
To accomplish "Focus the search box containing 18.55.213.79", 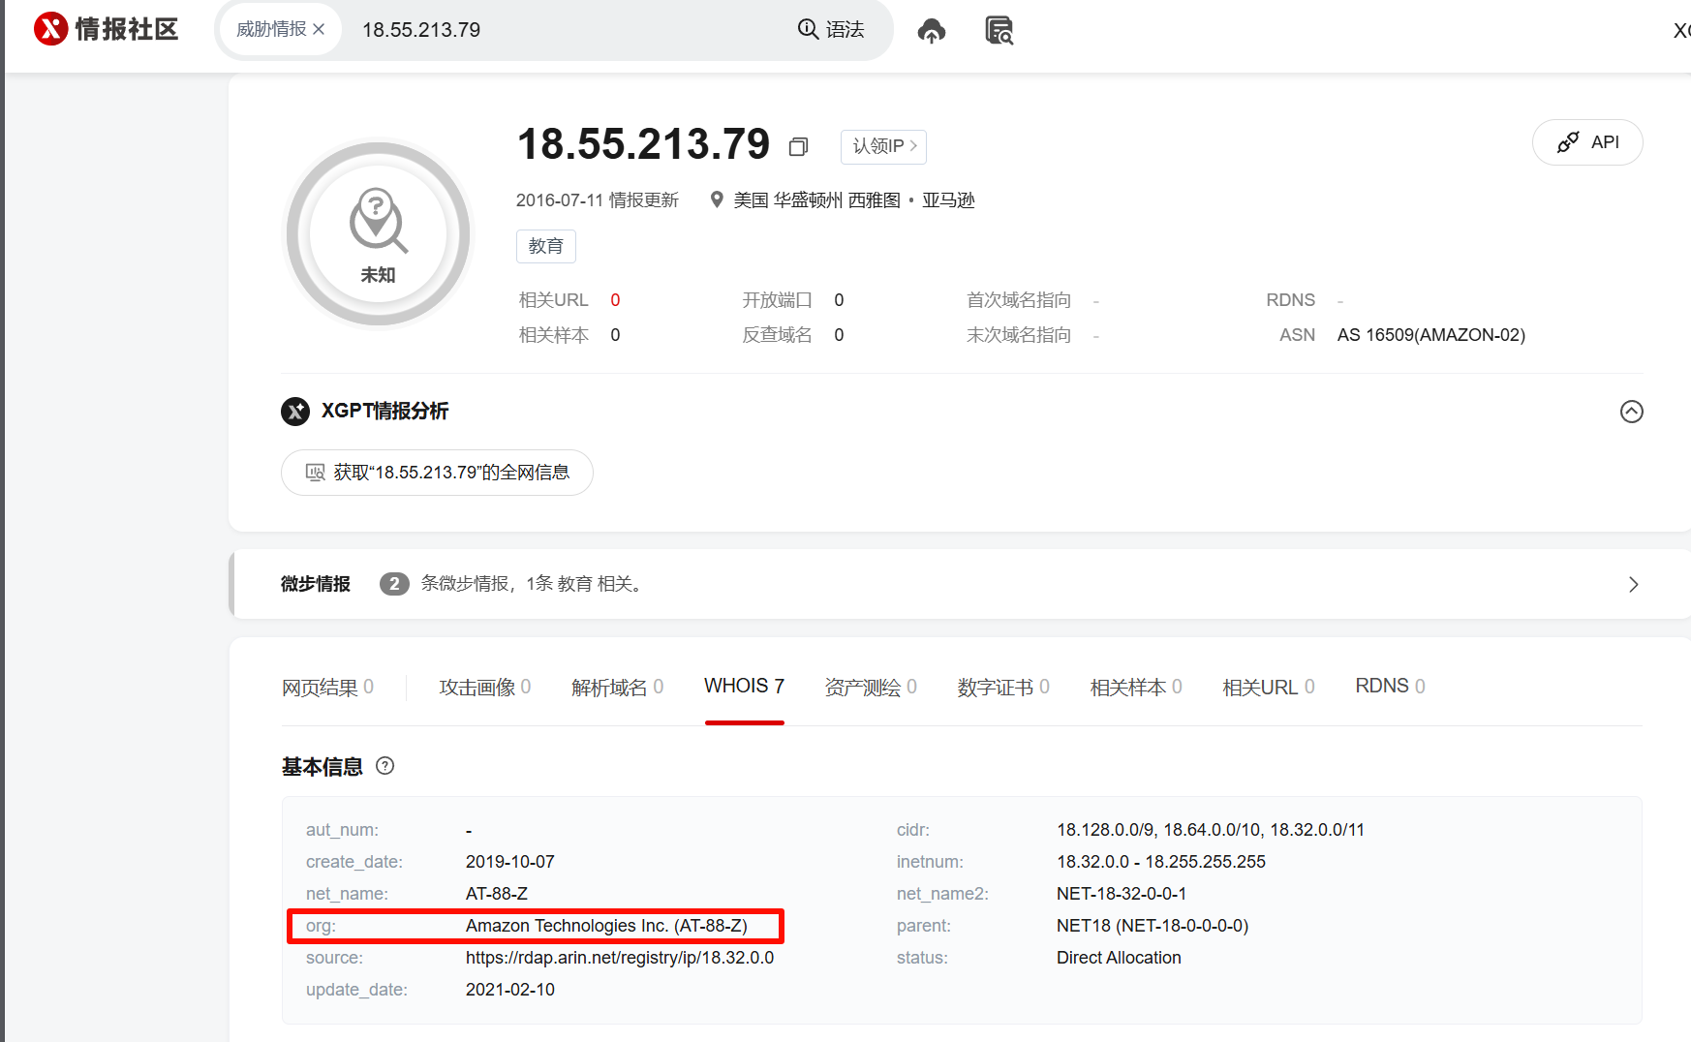I will tap(571, 30).
